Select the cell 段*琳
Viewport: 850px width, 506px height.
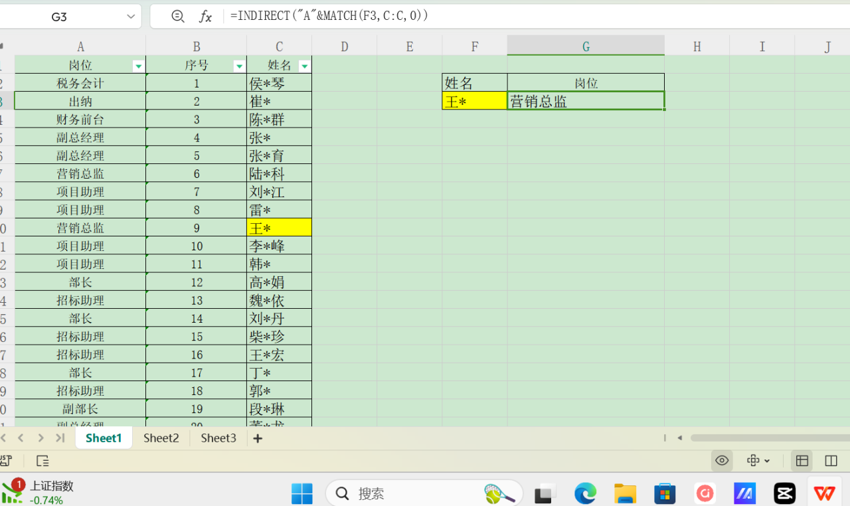point(279,409)
